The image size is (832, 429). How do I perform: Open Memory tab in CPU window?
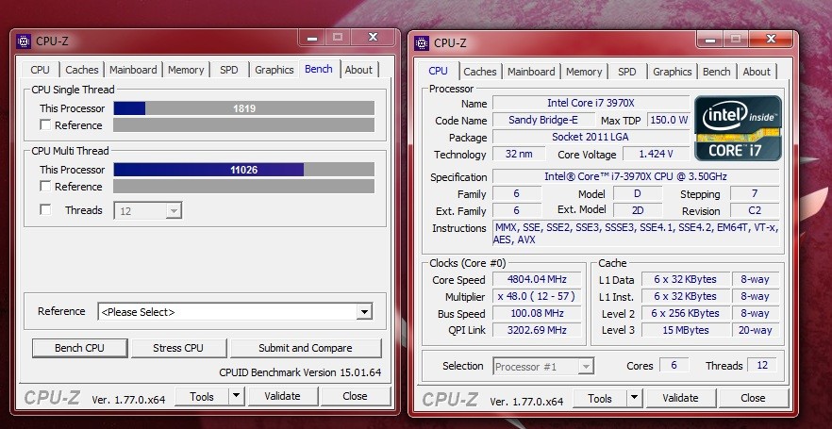point(584,72)
